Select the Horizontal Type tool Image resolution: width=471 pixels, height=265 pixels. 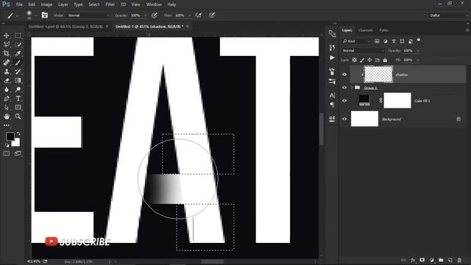(18, 99)
